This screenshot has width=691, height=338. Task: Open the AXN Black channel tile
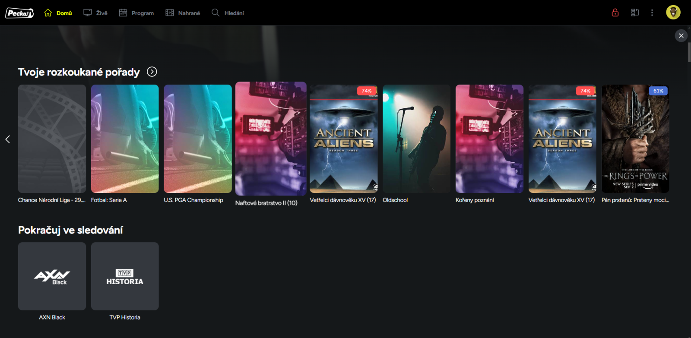pos(52,276)
